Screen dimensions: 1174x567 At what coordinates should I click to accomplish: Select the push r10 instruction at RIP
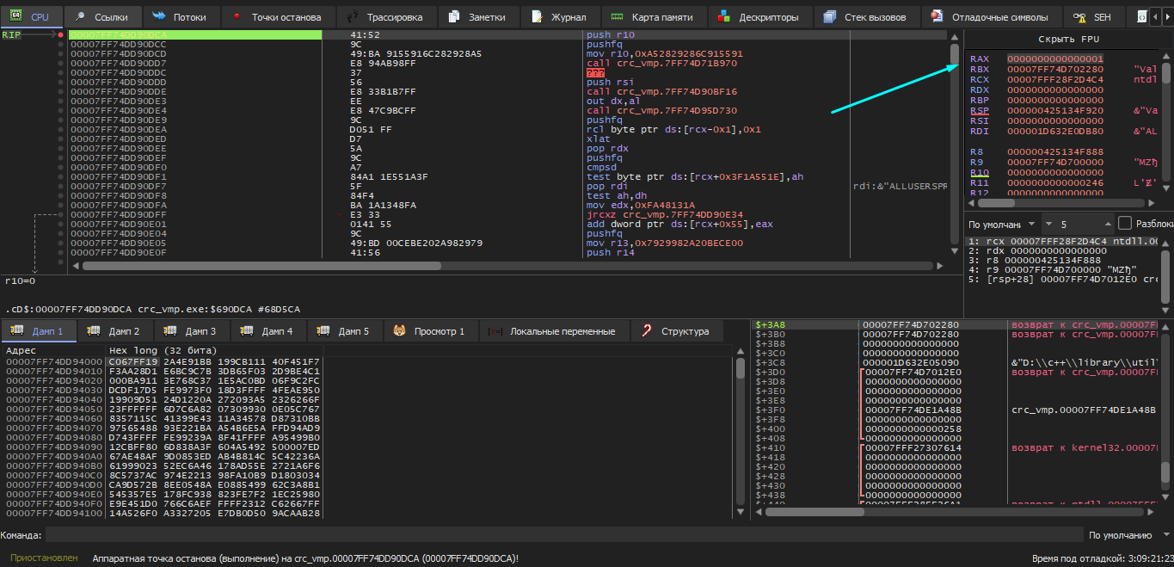coord(610,34)
